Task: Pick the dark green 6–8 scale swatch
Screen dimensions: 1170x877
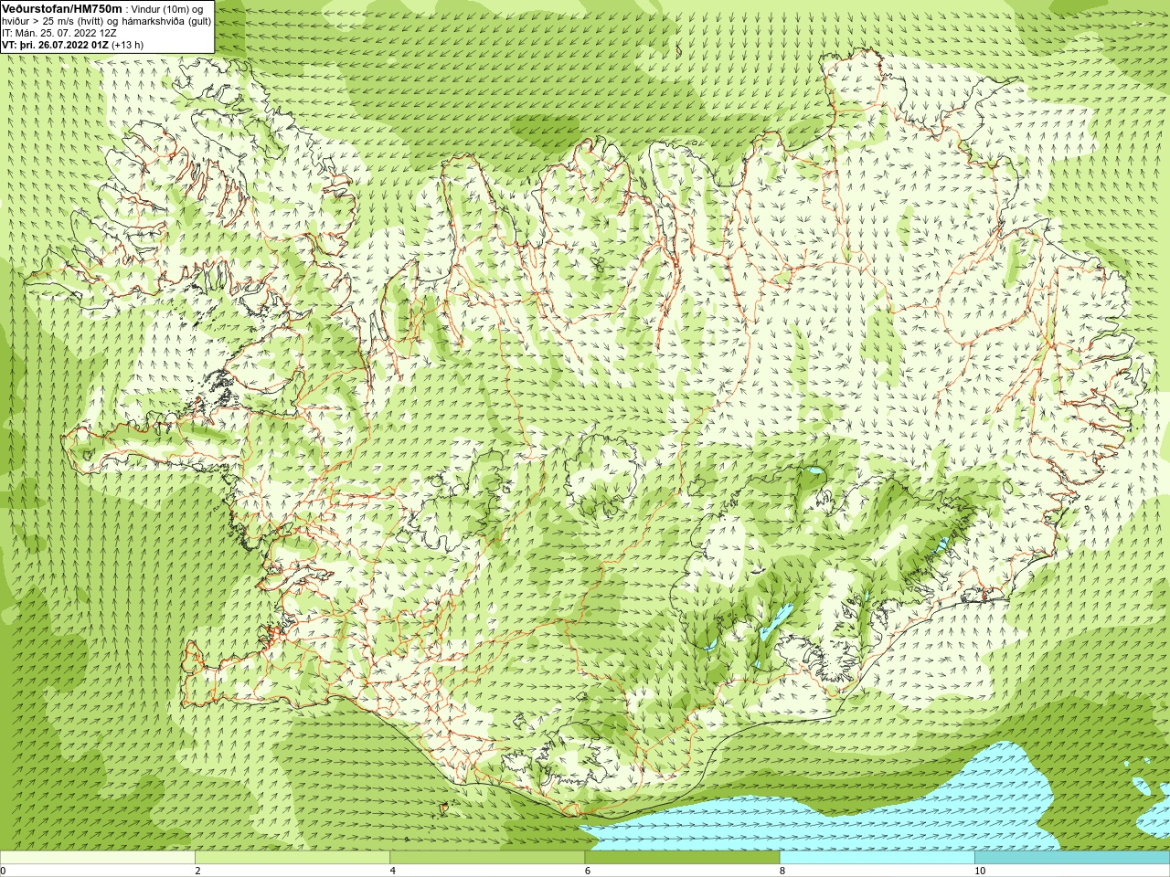Action: 682,858
